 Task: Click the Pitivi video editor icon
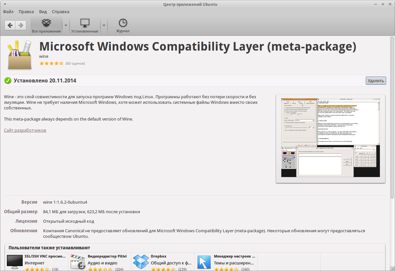(78, 262)
